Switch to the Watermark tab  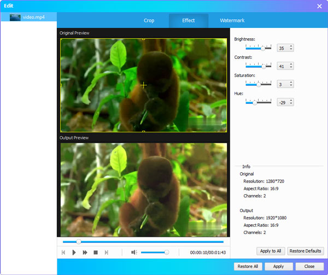pos(232,20)
